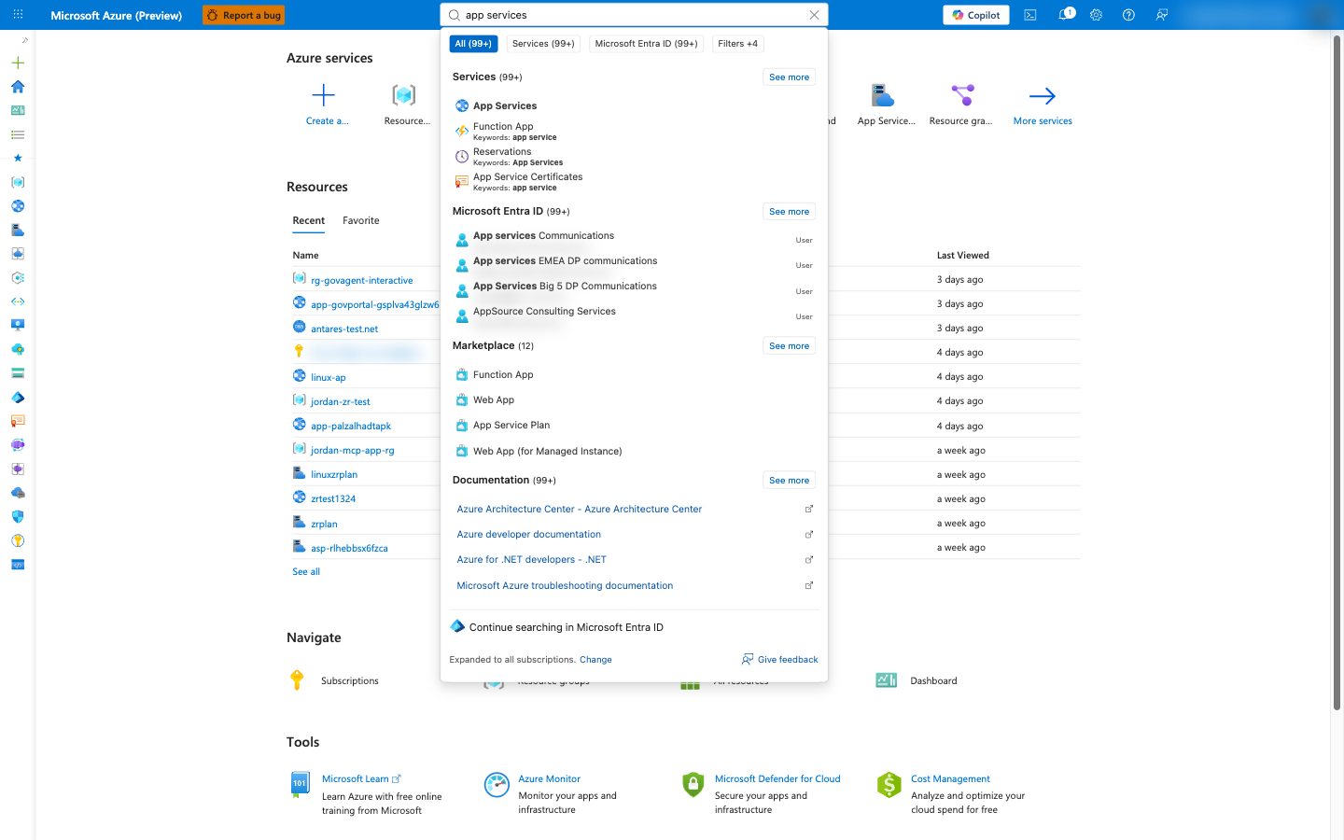Click See more next to Documentation
The height and width of the screenshot is (840, 1344).
(789, 481)
